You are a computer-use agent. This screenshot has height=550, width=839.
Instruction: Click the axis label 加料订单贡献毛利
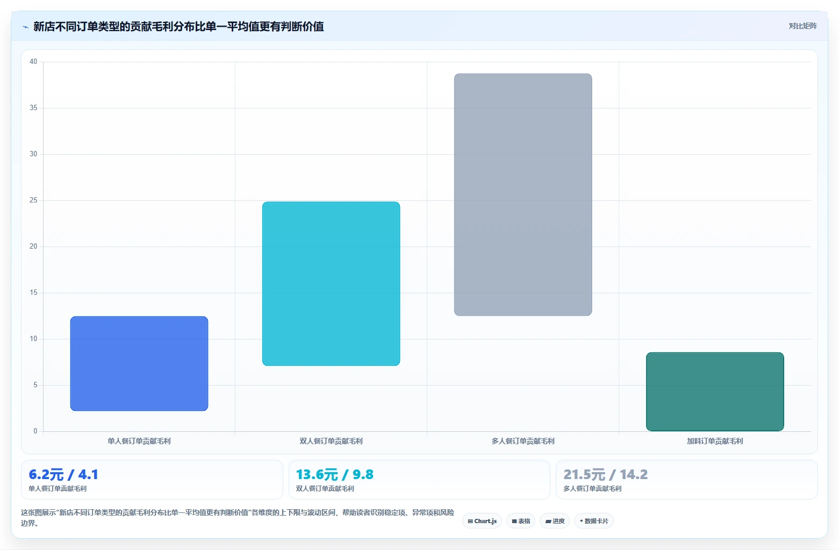point(715,441)
